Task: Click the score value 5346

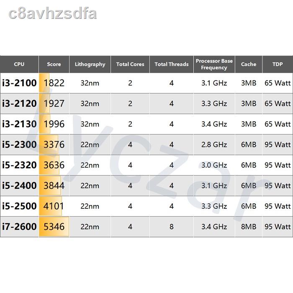Action: click(x=54, y=227)
